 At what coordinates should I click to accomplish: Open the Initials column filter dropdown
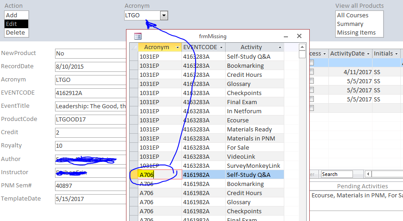396,54
